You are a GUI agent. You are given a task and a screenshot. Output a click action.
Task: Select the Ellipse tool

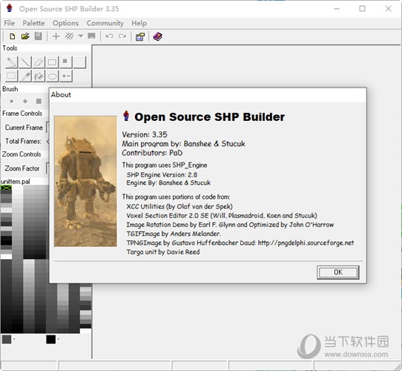click(53, 76)
